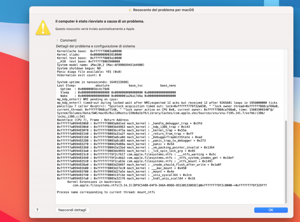Click the 'Commenti' label
This screenshot has height=222, width=300.
point(68,40)
